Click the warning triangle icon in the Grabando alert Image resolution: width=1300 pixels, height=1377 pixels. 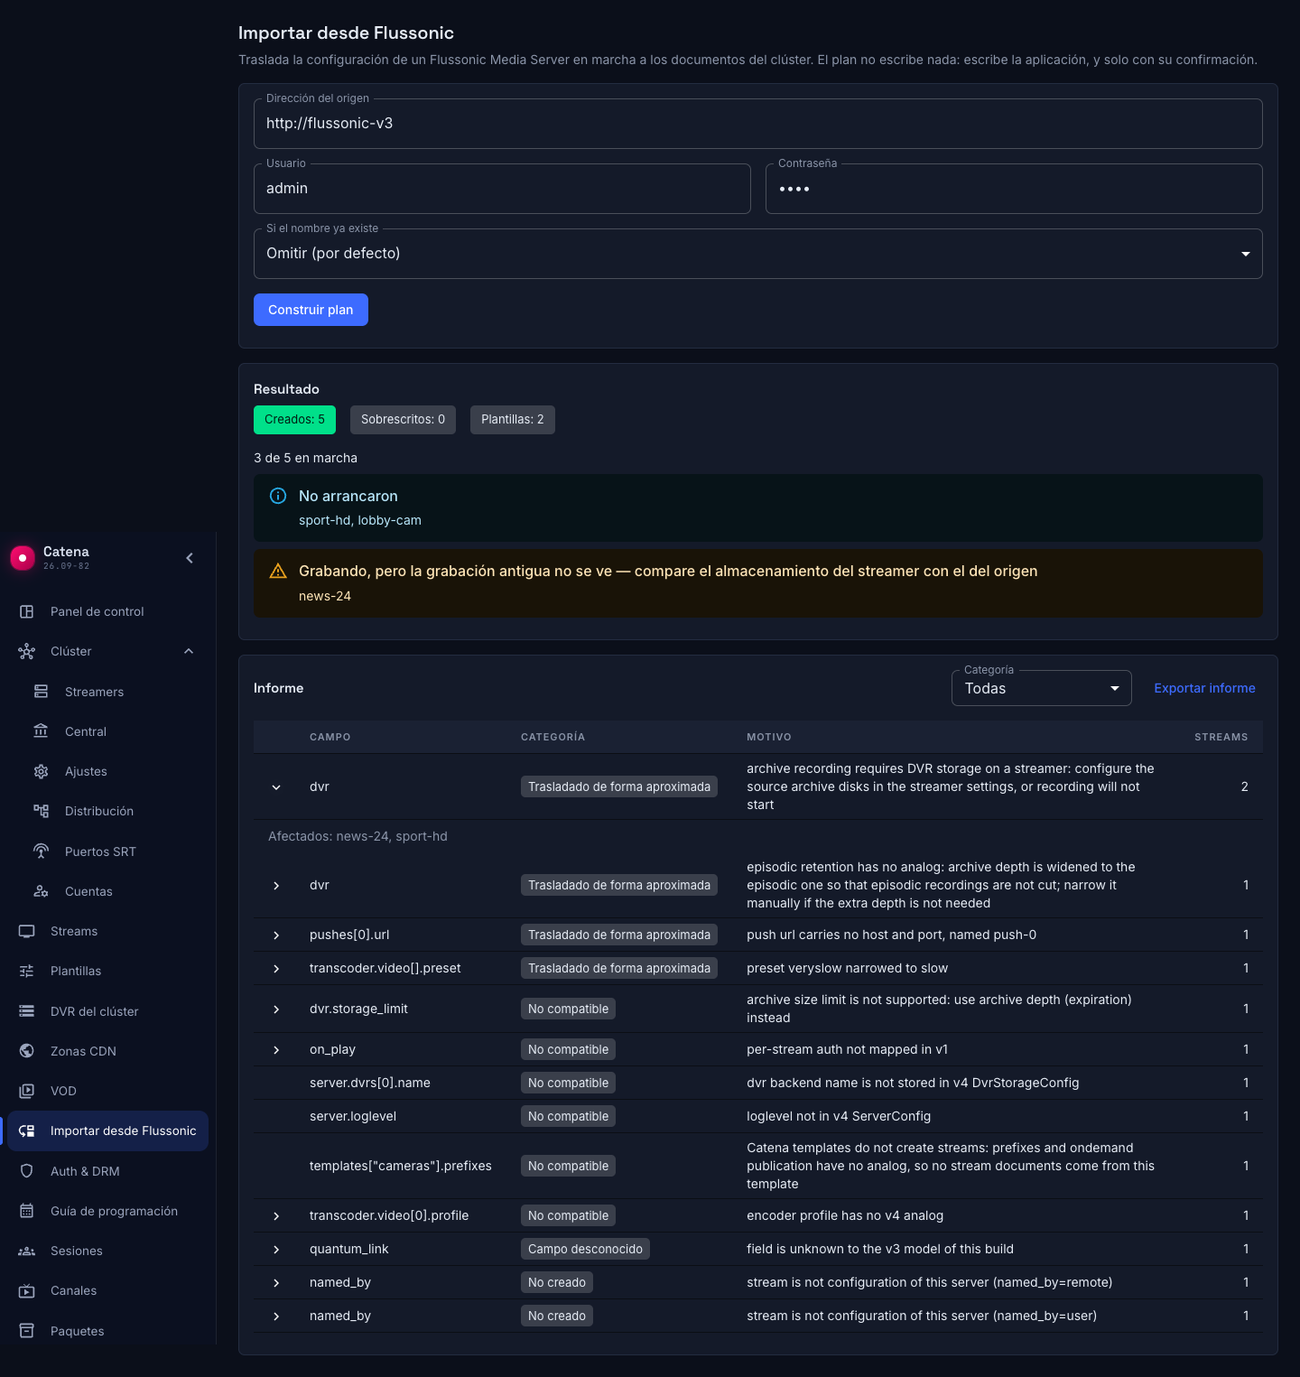coord(278,571)
